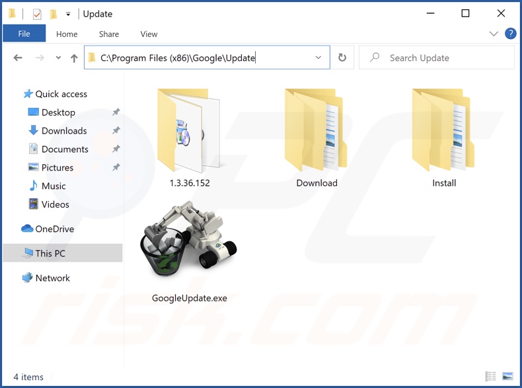Select Videos in navigation pane
522x388 pixels.
point(55,204)
